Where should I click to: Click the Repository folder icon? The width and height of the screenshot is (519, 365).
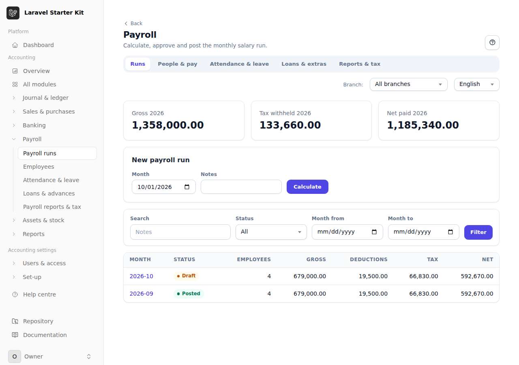click(x=15, y=321)
